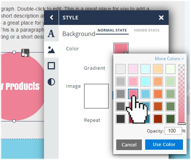The image size is (191, 160).
Task: Open the Background Color picker swatch
Action: pos(121,48)
